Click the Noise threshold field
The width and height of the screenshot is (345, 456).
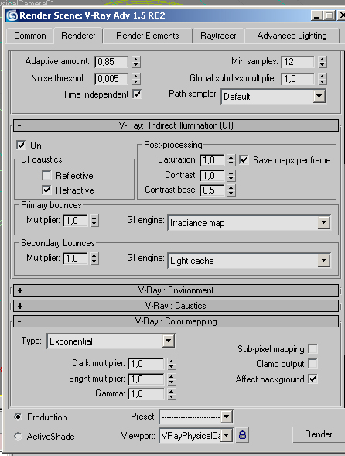[111, 78]
